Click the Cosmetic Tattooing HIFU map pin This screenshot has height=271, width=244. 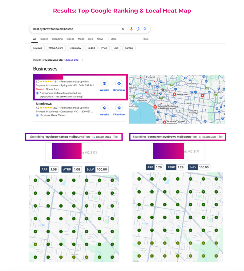(155, 107)
